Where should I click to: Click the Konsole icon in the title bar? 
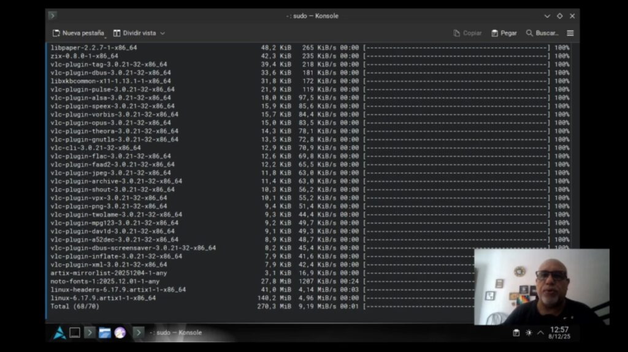point(53,15)
